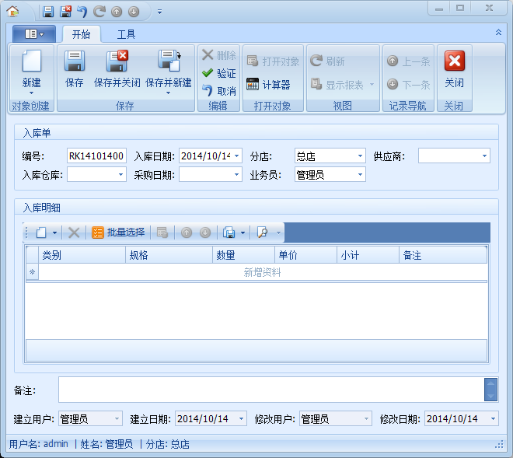Open the 计算器 (Calculator) tool
513x458 pixels.
268,85
